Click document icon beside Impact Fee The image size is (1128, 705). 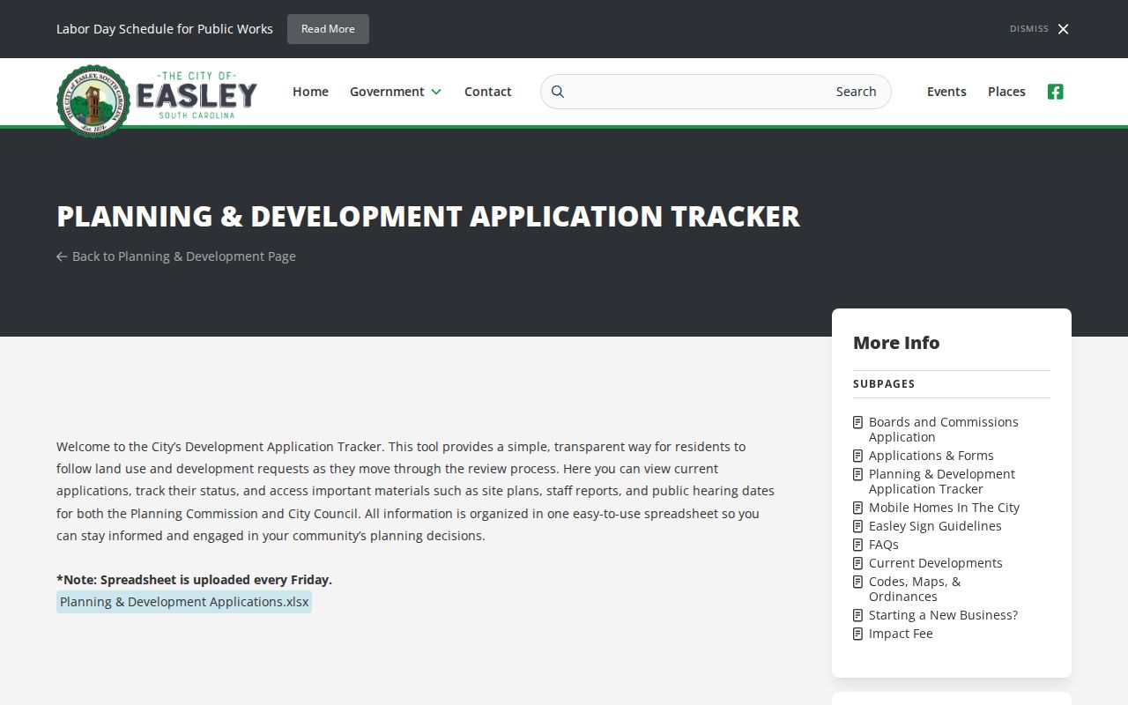[x=858, y=634]
